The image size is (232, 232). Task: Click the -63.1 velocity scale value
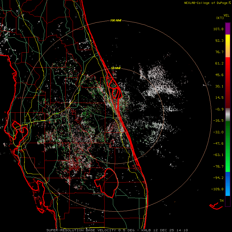pyautogui.click(x=218, y=155)
